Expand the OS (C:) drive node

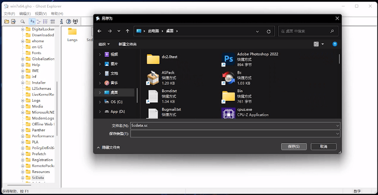(x=100, y=102)
